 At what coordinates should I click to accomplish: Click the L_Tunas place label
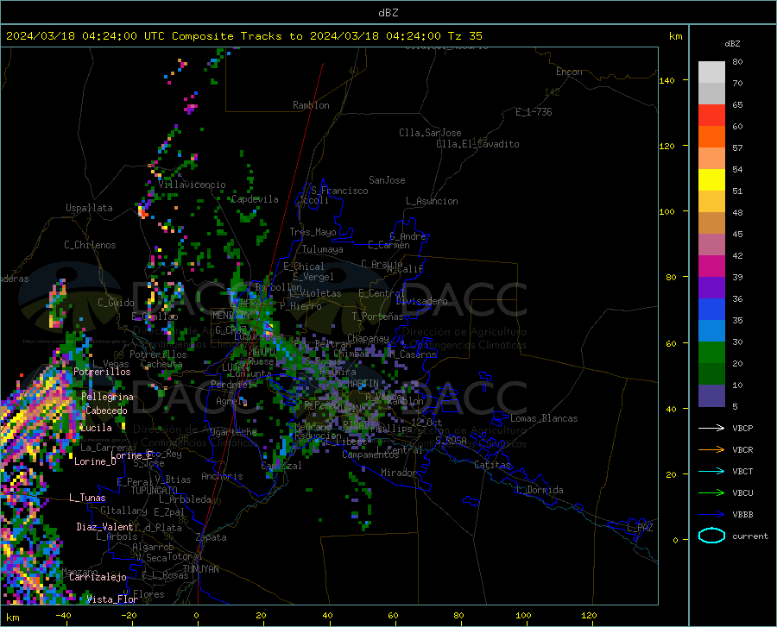(x=87, y=498)
